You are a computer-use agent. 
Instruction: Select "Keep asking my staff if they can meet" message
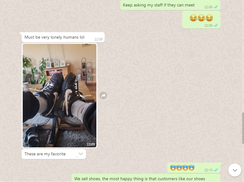pos(170,5)
